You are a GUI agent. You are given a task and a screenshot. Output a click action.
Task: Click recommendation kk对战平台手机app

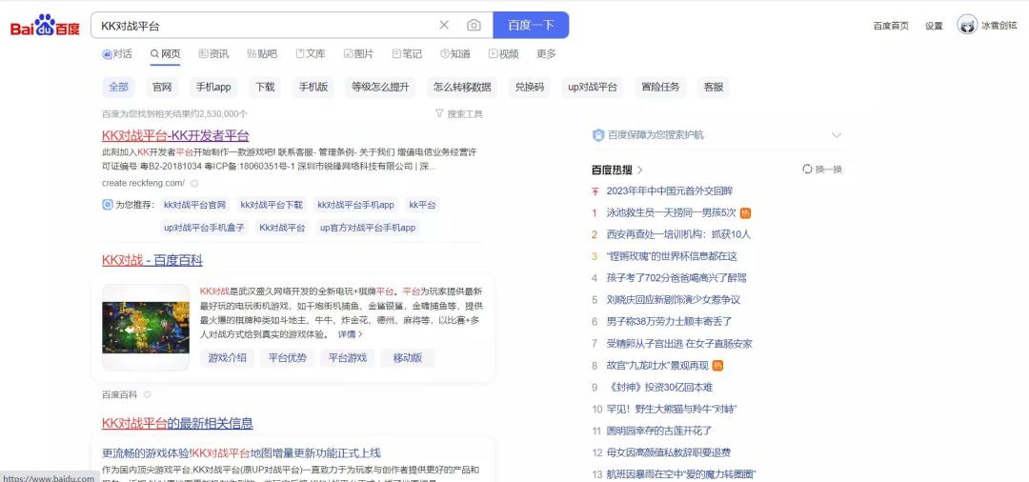click(x=355, y=205)
